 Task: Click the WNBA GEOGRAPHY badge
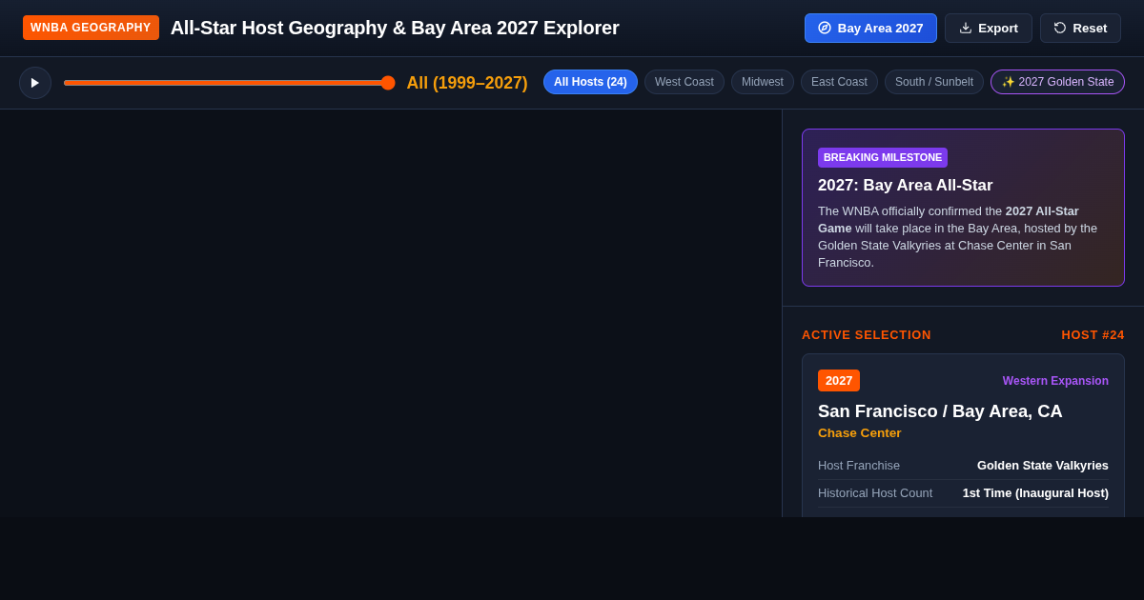91,28
